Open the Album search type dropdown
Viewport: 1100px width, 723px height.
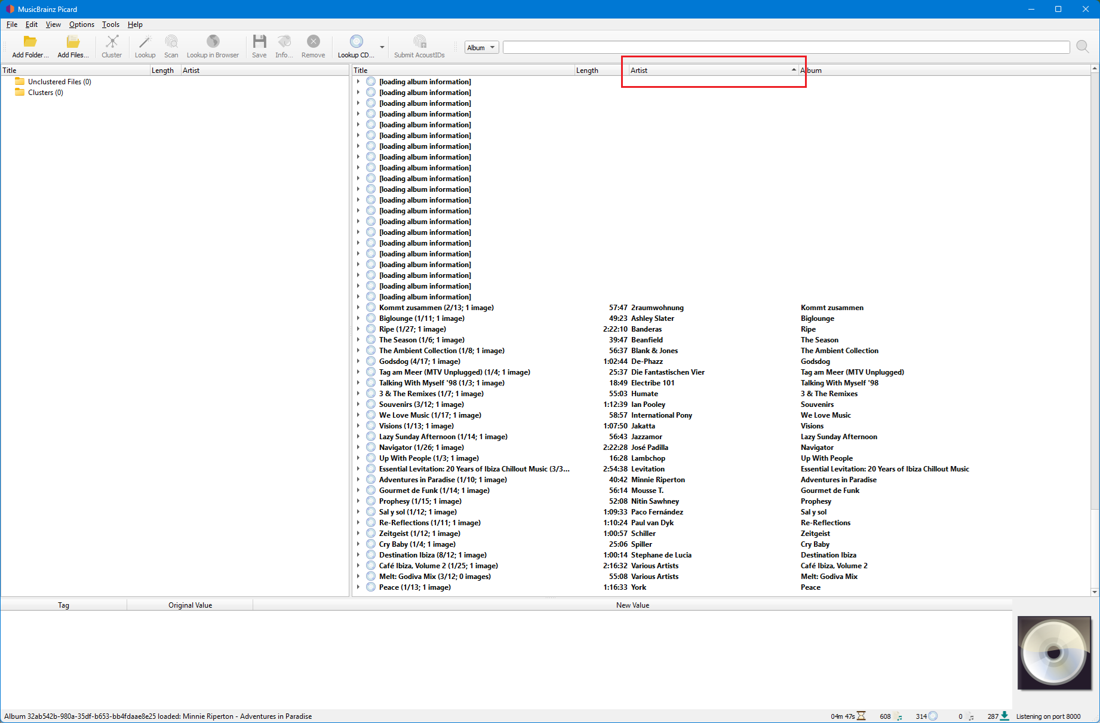481,48
